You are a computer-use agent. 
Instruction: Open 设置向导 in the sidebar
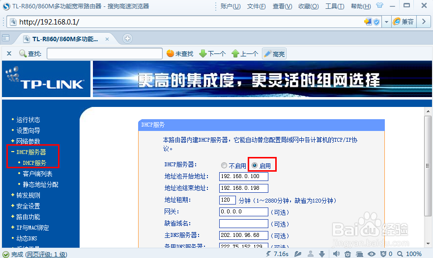tap(28, 130)
